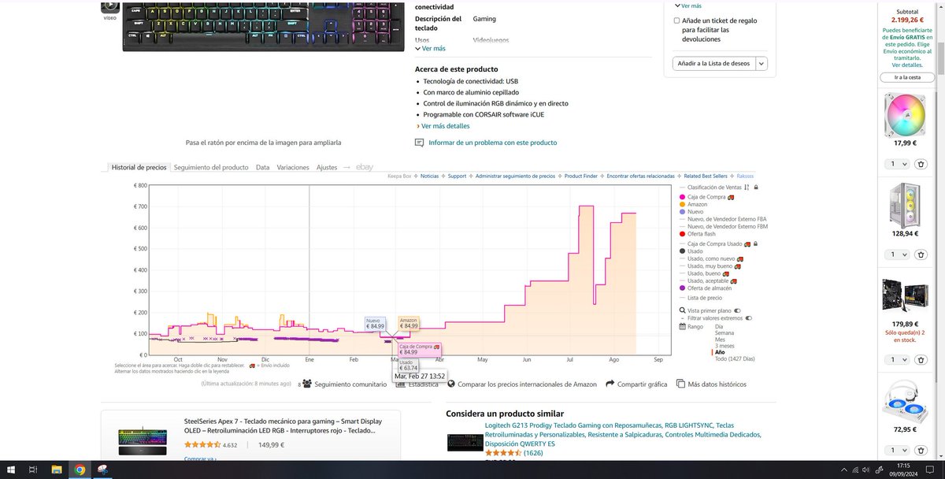Open the wish list dropdown arrow
Image resolution: width=945 pixels, height=479 pixels.
pos(762,64)
